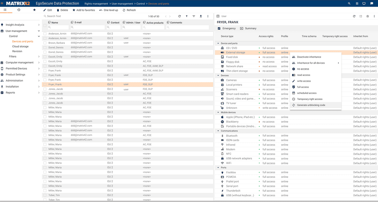Screen dimensions: 378x202
Task: Mark the user panel with star icon
Action: pos(368,16)
